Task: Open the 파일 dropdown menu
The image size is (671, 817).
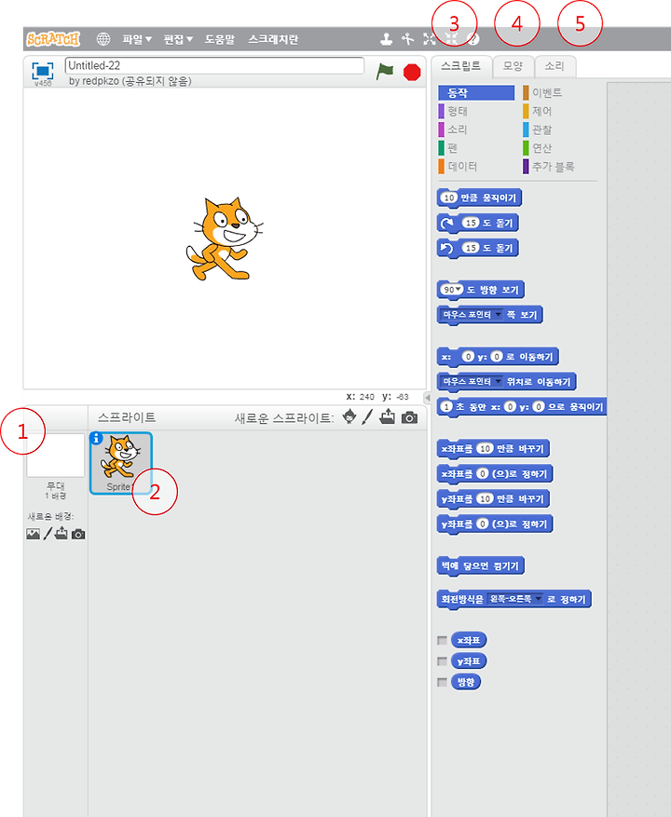Action: coord(137,39)
